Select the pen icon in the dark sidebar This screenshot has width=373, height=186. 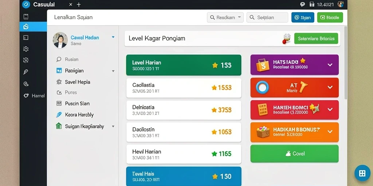pos(26,72)
